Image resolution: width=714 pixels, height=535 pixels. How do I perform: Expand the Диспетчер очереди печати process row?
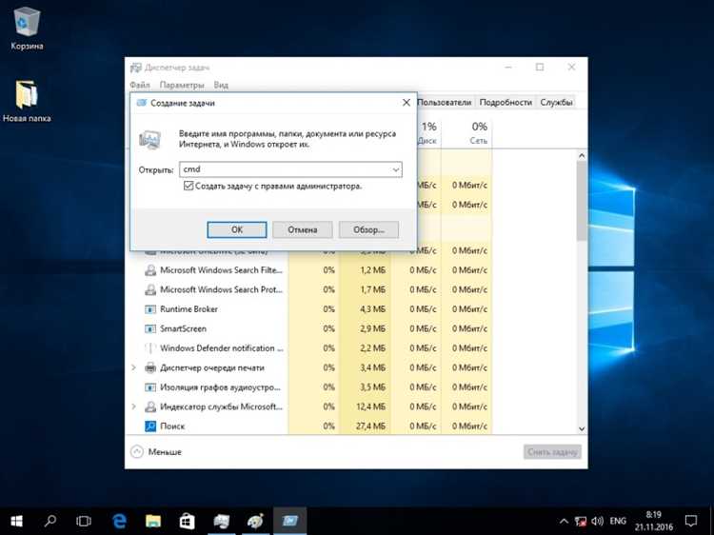pyautogui.click(x=134, y=367)
